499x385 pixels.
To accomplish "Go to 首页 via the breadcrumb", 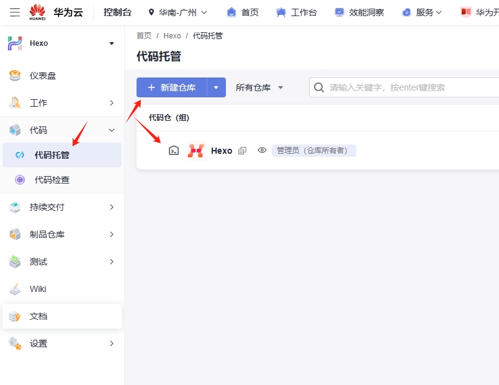I will click(144, 36).
